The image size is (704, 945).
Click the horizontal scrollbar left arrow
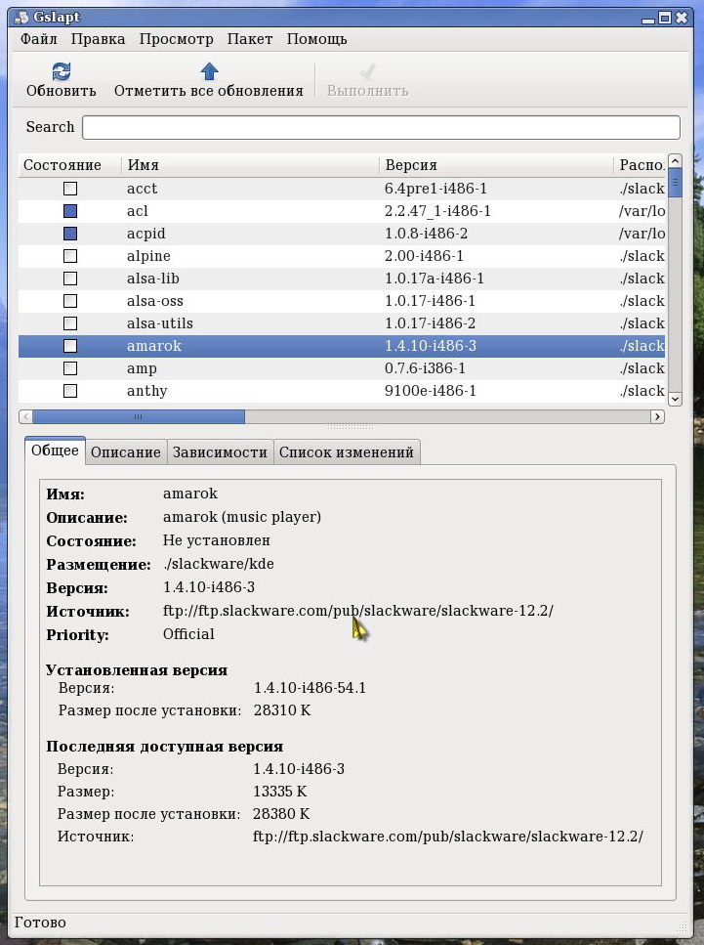pyautogui.click(x=25, y=416)
